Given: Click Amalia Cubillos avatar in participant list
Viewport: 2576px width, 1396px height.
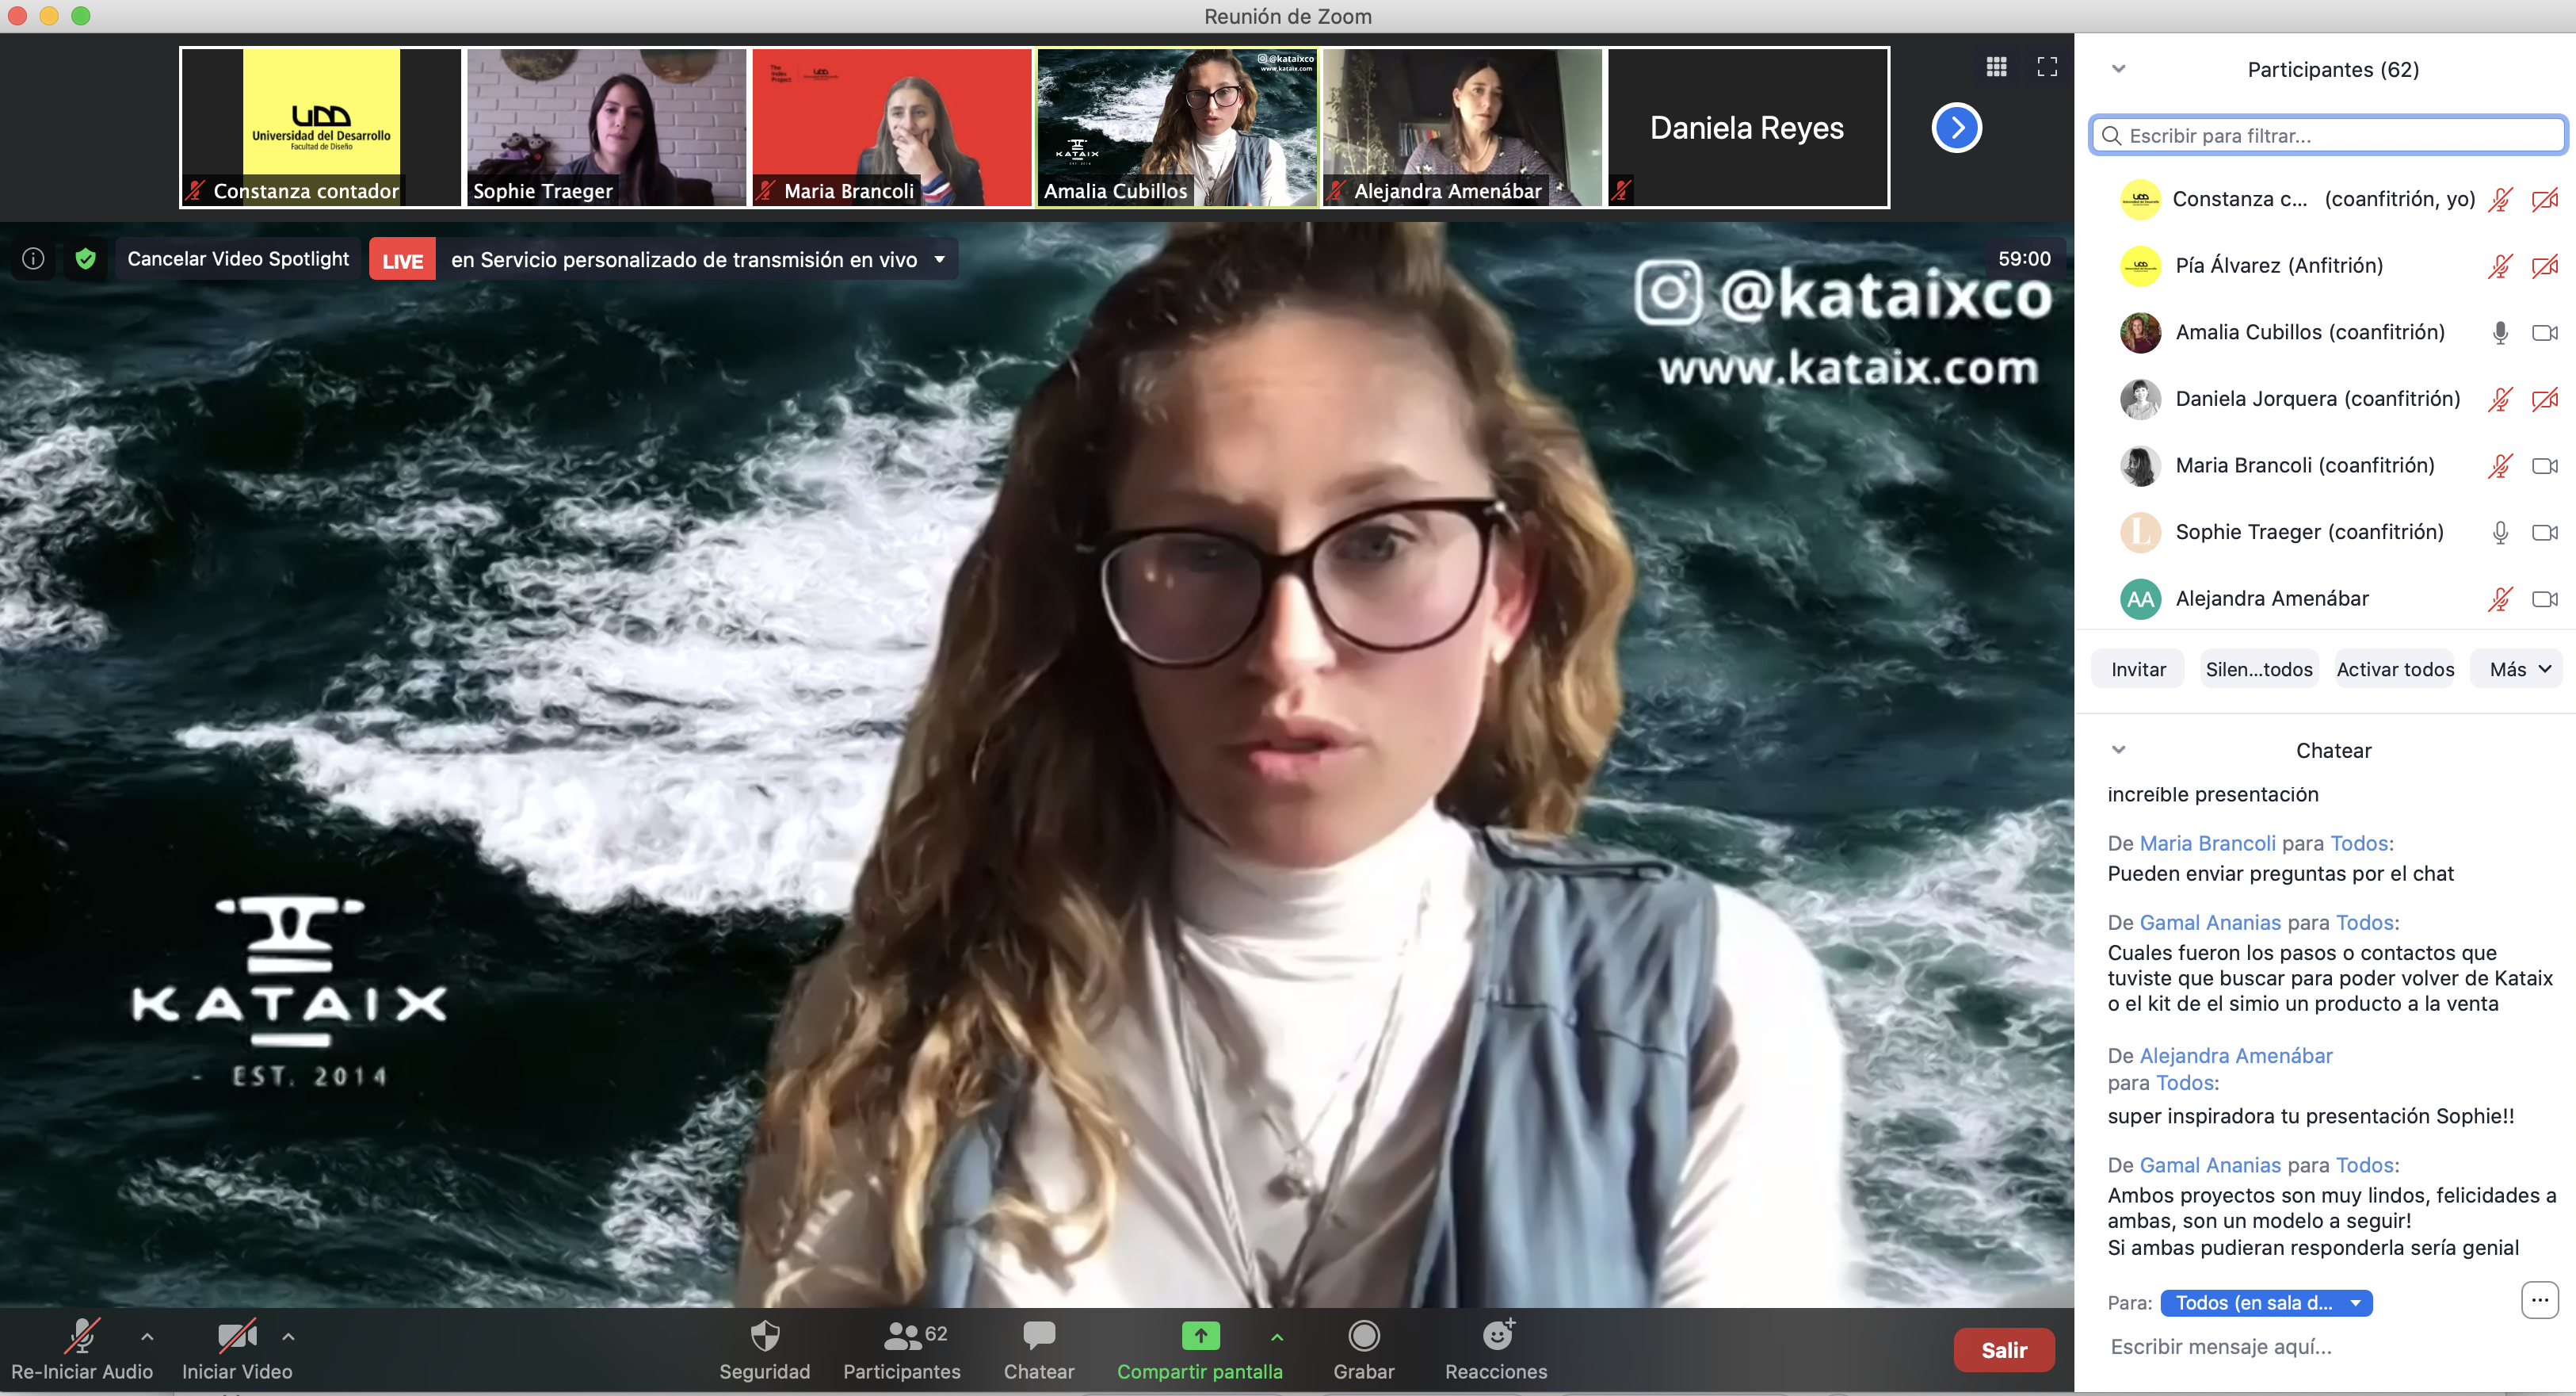Looking at the screenshot, I should [x=2140, y=333].
